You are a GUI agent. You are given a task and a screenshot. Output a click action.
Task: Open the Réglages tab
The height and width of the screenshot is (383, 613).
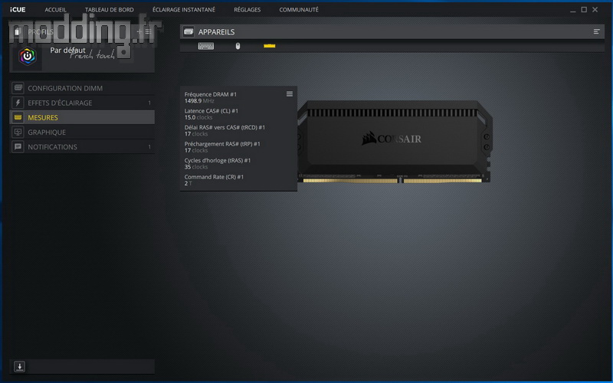(x=247, y=10)
